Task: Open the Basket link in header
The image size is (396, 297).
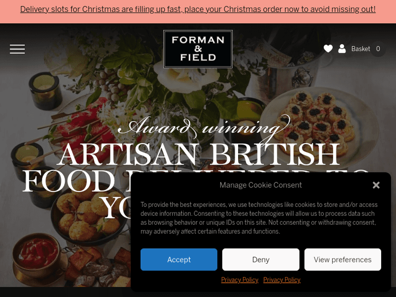Action: click(x=361, y=49)
